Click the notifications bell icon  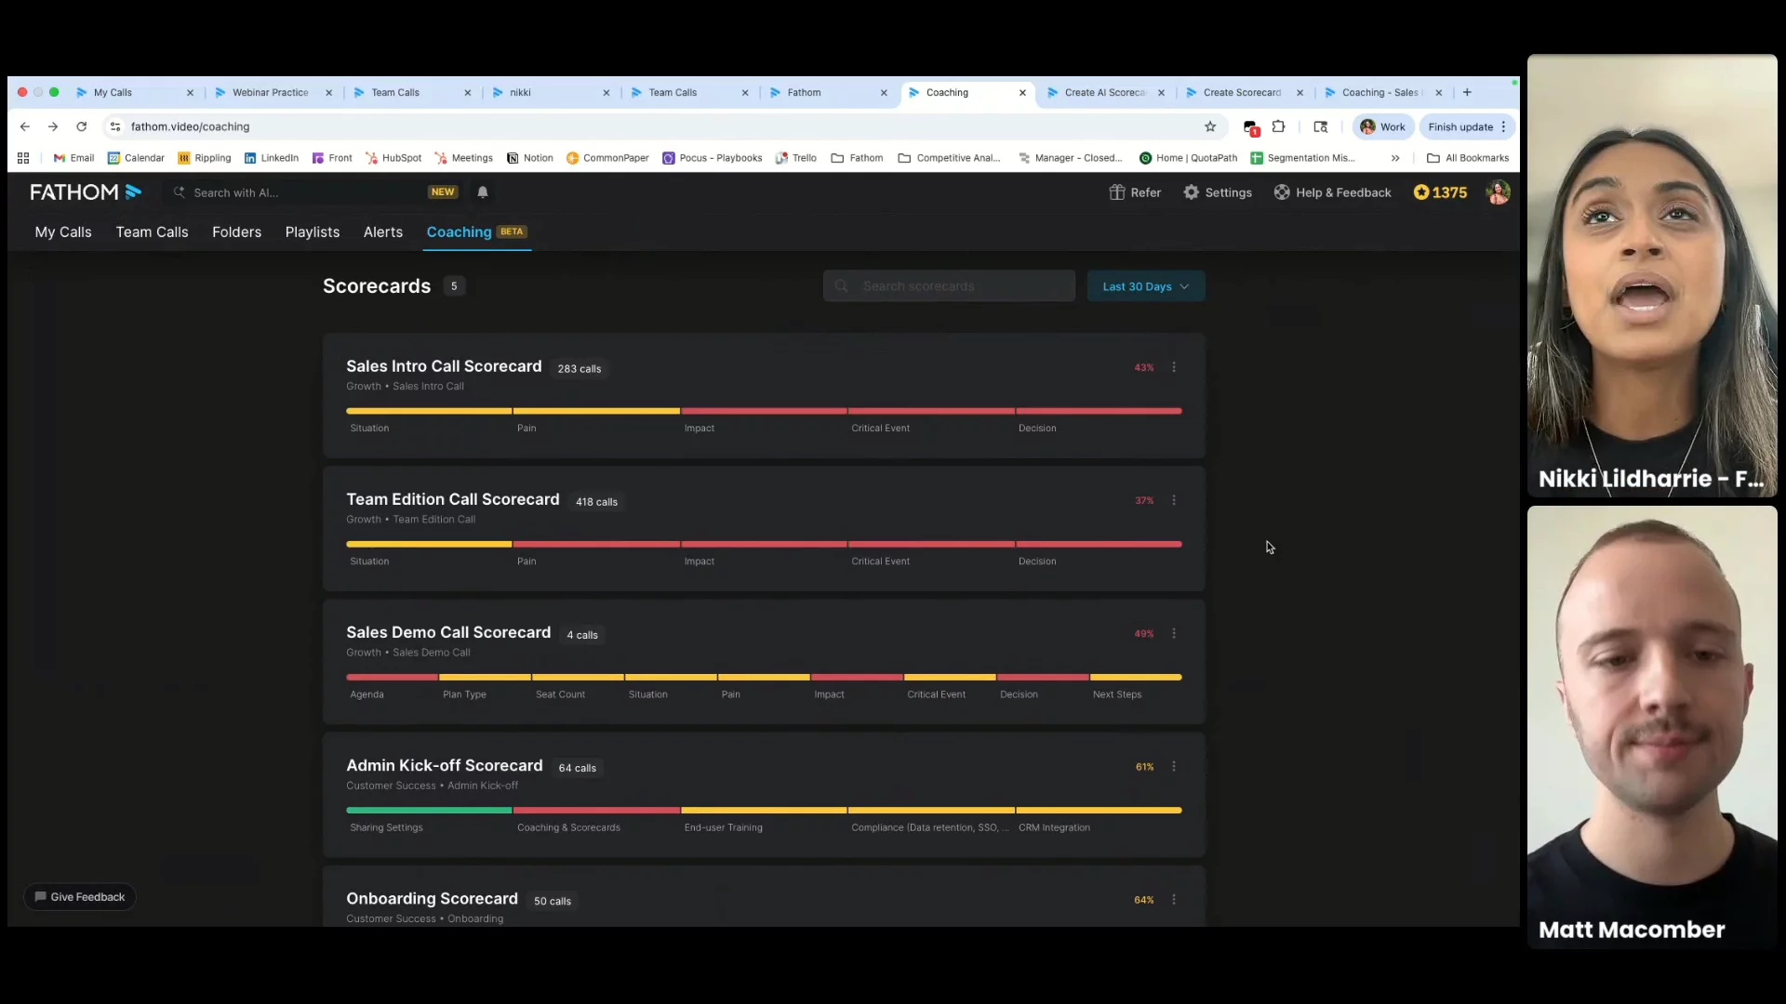(x=483, y=192)
